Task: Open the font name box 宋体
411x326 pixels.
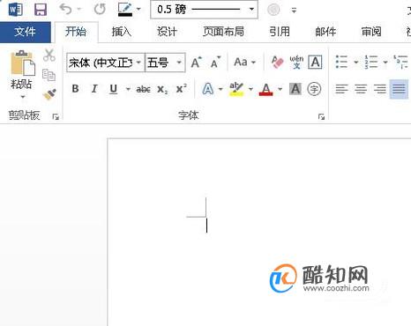Action: pos(106,63)
